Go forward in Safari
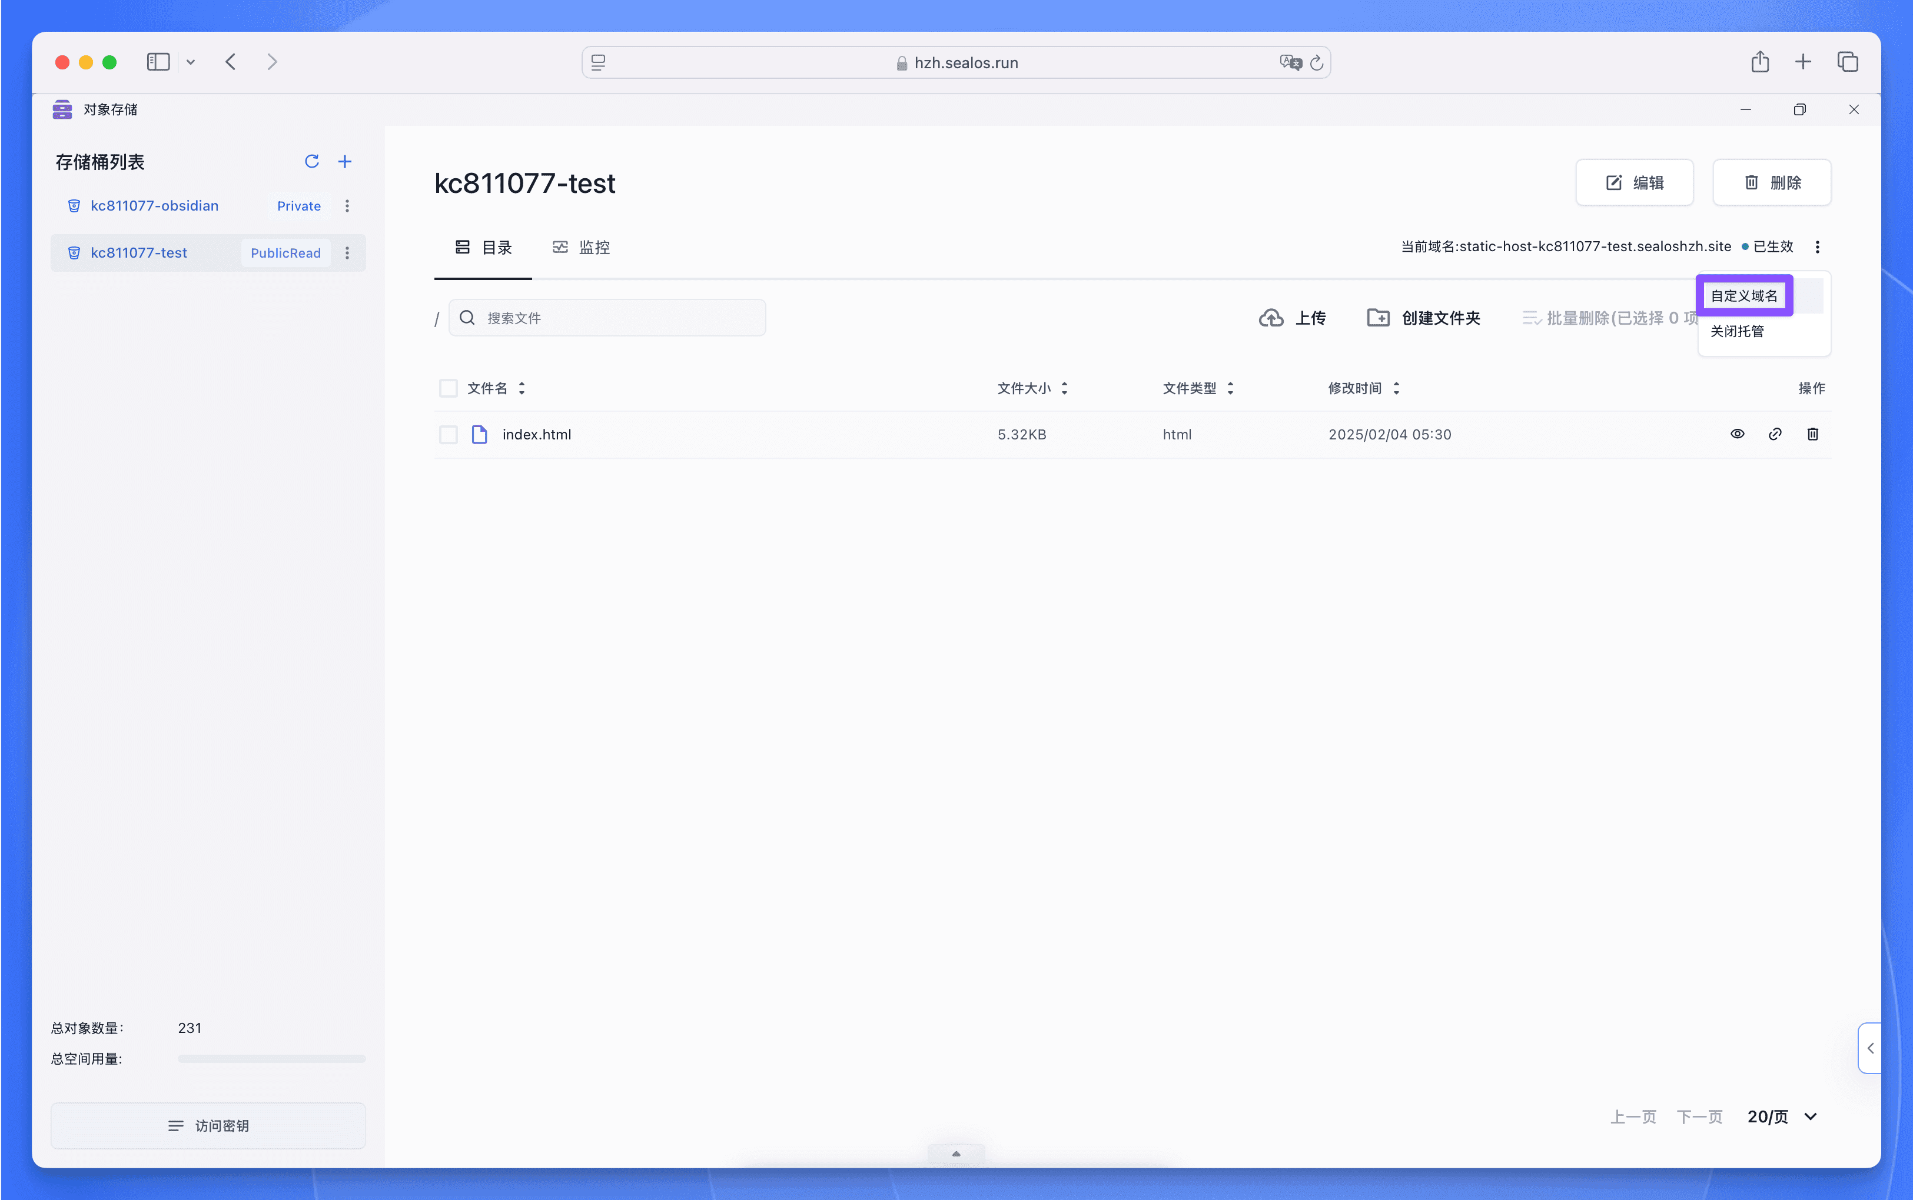 [273, 62]
